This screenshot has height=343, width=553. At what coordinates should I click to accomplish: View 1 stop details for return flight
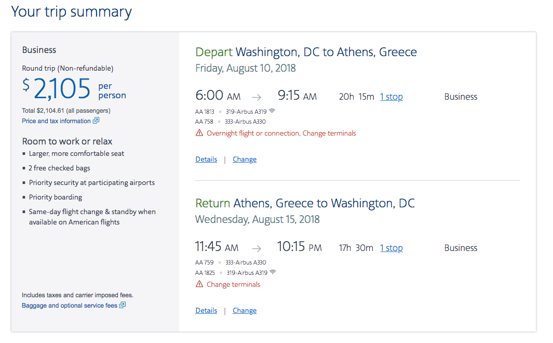click(x=392, y=248)
